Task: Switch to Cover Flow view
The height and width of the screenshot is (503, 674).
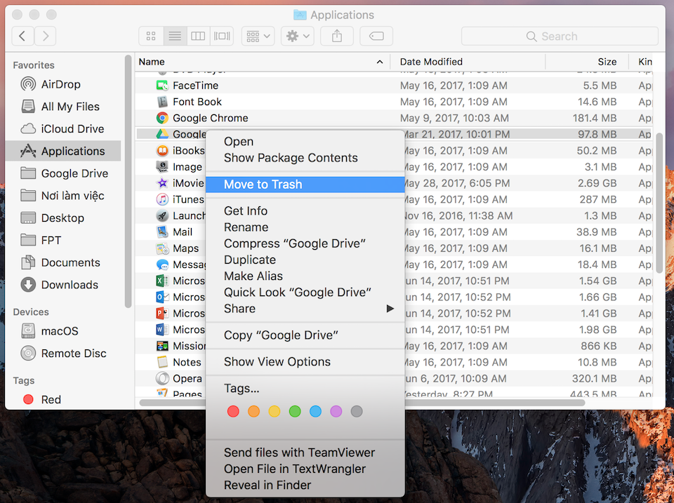Action: tap(222, 36)
